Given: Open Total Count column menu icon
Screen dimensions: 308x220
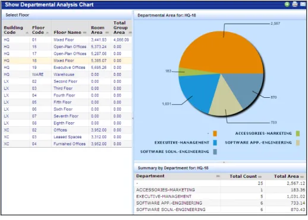Looking at the screenshot, I should tap(260, 177).
